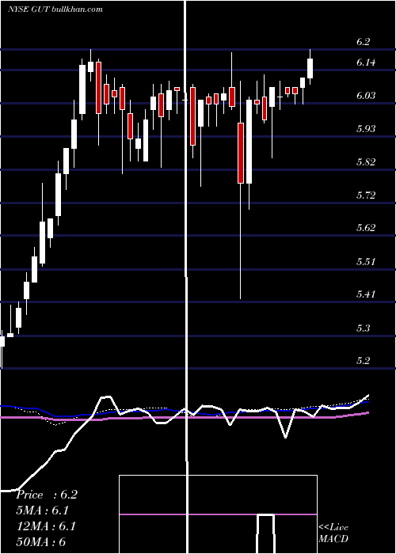This screenshot has height=554, width=396.
Task: Click the MACD histogram bump in the bottom panel
Action: (265, 534)
